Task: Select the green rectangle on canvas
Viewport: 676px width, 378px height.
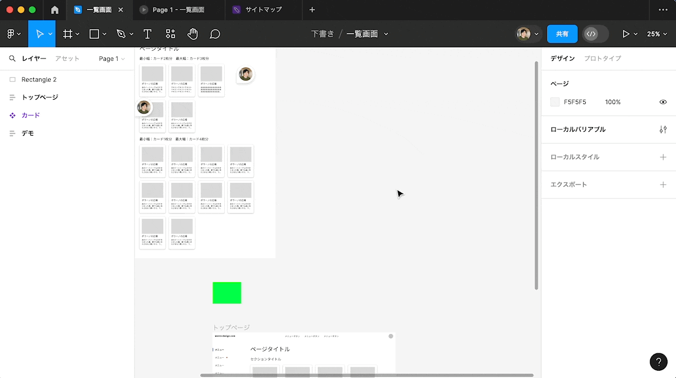Action: coord(227,292)
